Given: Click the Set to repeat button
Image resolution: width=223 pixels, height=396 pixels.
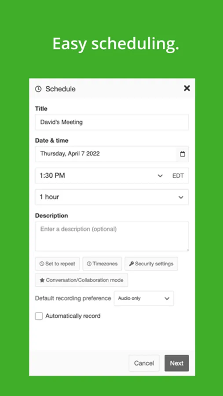Looking at the screenshot, I should point(58,264).
